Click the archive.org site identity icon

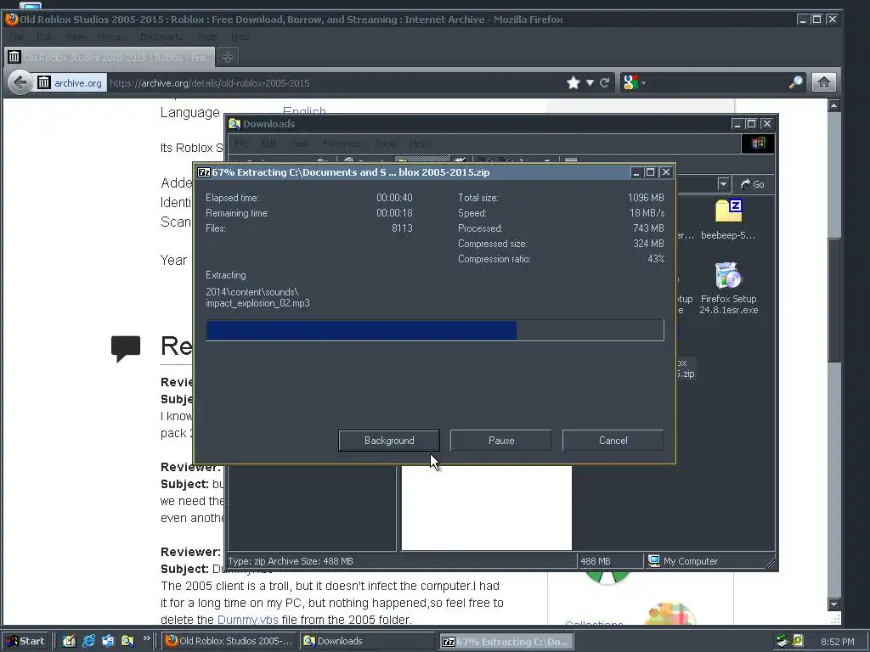(x=44, y=82)
